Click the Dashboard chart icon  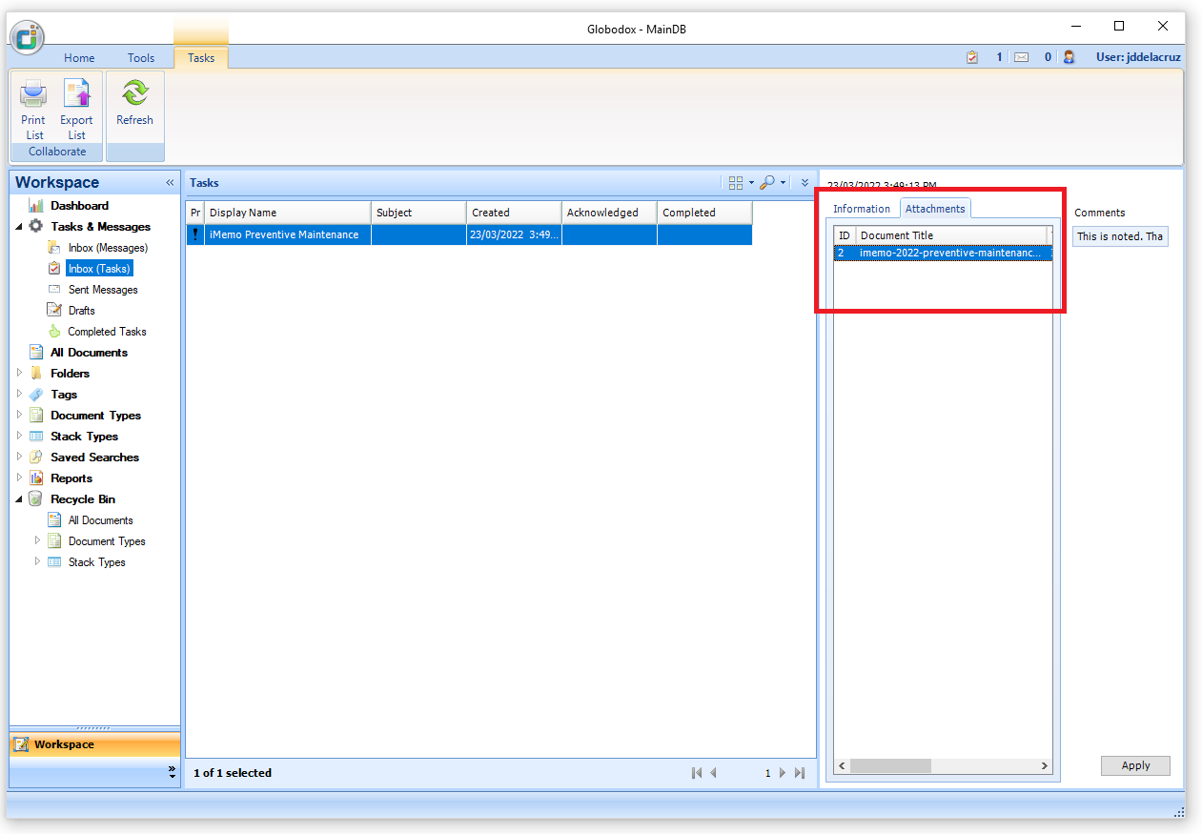tap(36, 206)
